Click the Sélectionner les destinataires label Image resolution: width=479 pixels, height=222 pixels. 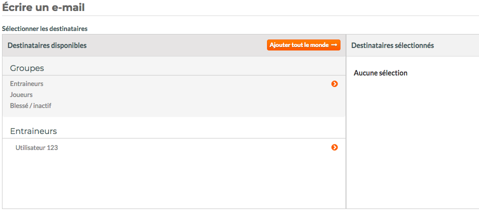pos(44,28)
